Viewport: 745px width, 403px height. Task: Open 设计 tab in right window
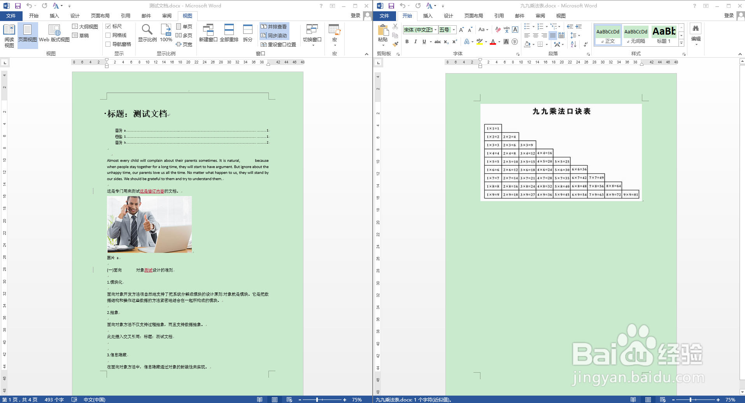pyautogui.click(x=449, y=16)
